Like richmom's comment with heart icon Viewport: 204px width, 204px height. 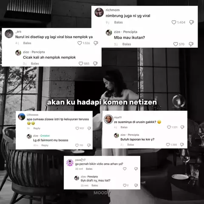(174, 23)
